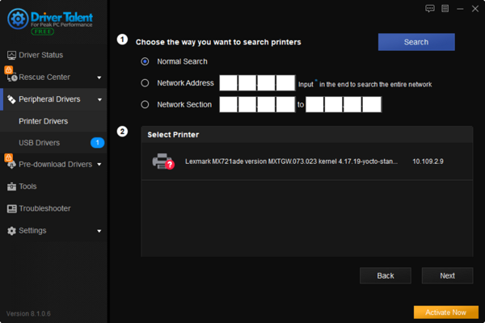Switch to USB Drivers in sidebar
Viewport: 485px width, 323px height.
(40, 143)
